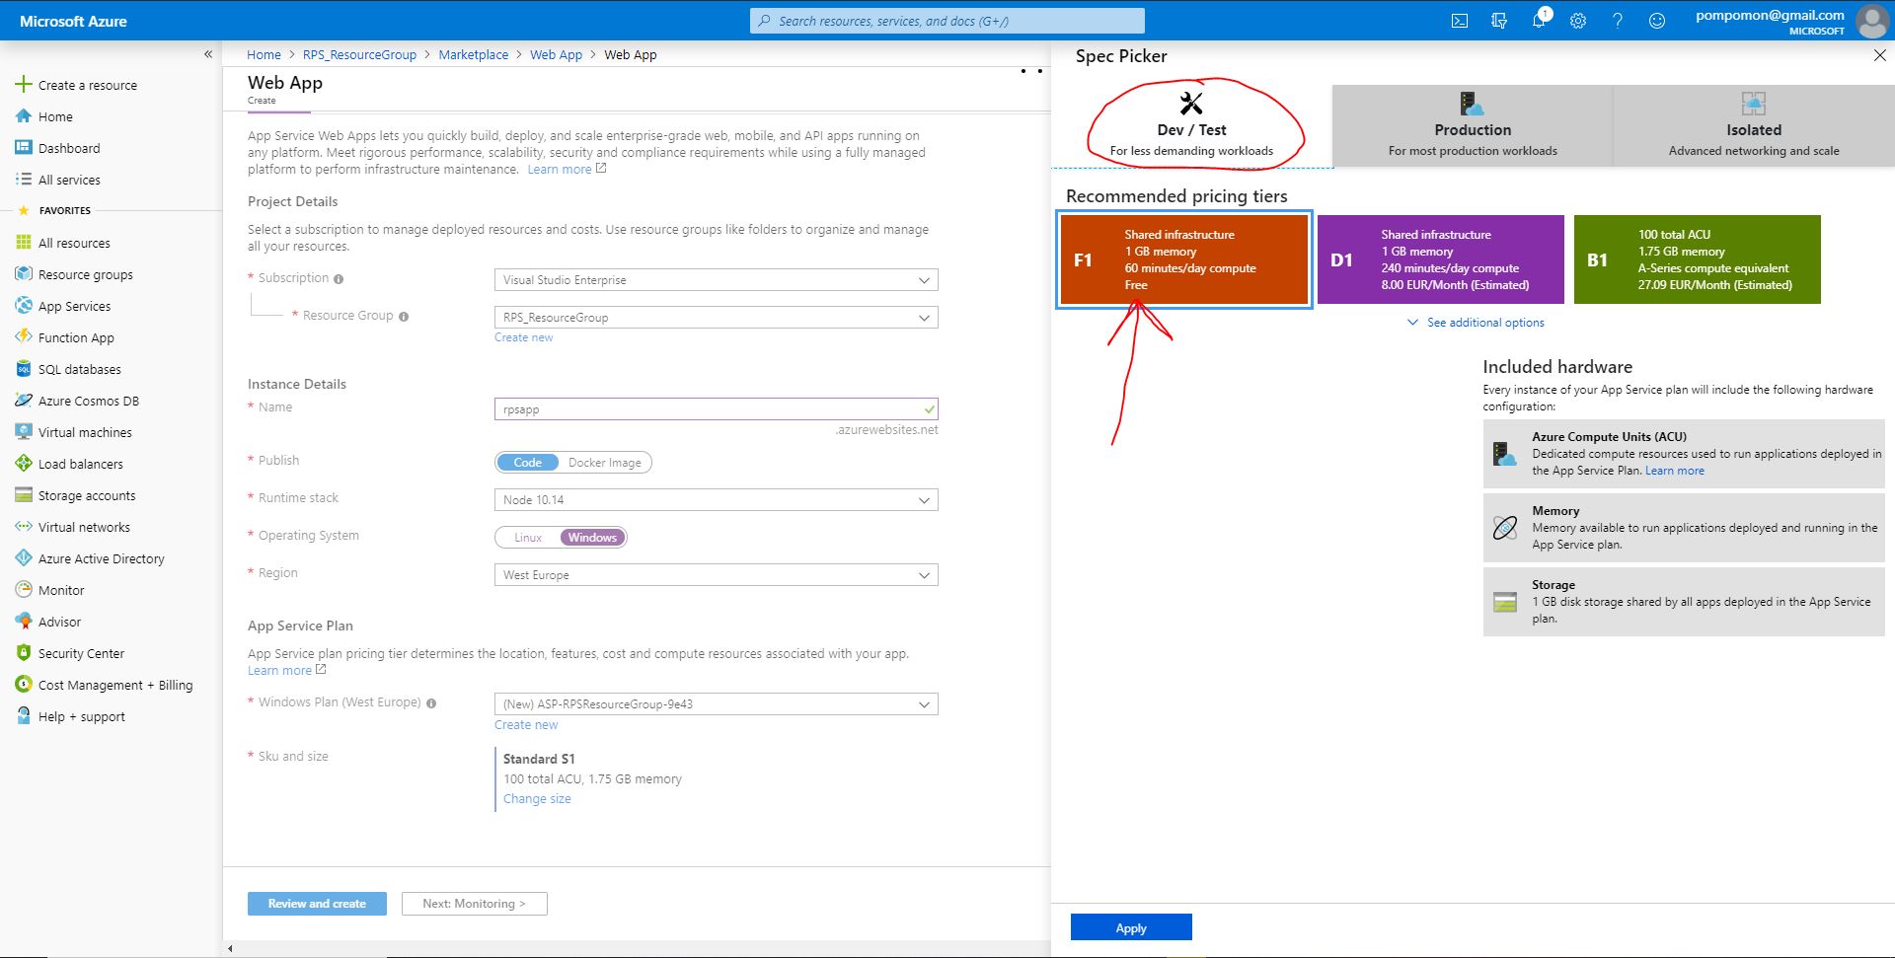Open feedback smiley icon
Viewport: 1895px width, 958px height.
(1657, 21)
